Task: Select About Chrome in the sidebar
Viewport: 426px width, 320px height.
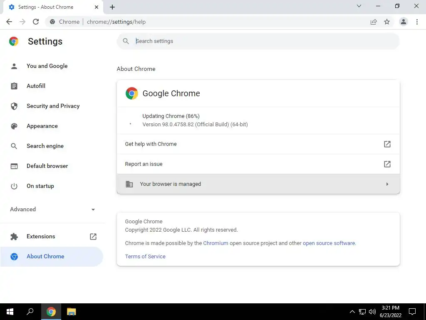Action: (x=52, y=256)
